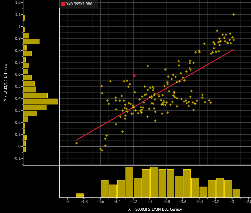Click the Y = AU3/10 U Index axis title

tap(6, 83)
